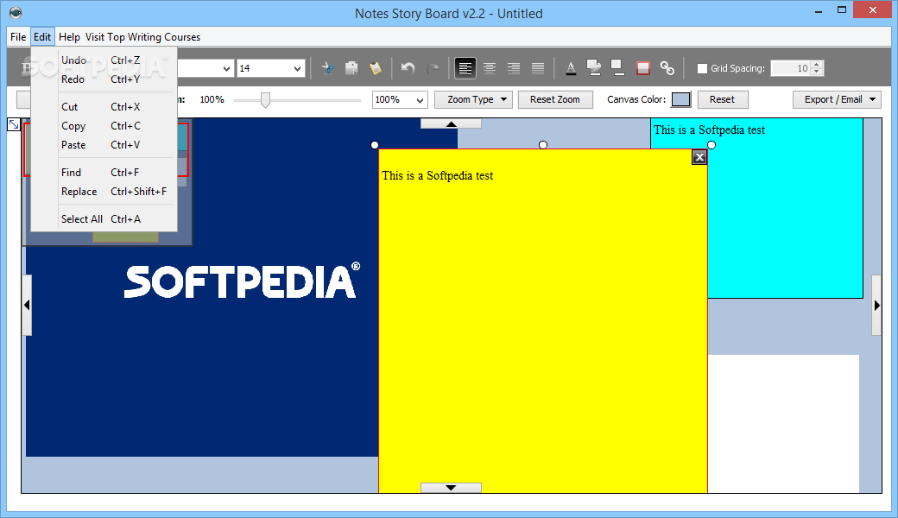Click the app icon in title bar

click(16, 13)
